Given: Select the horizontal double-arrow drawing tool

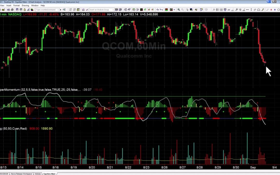Looking at the screenshot, I should 247,10.
